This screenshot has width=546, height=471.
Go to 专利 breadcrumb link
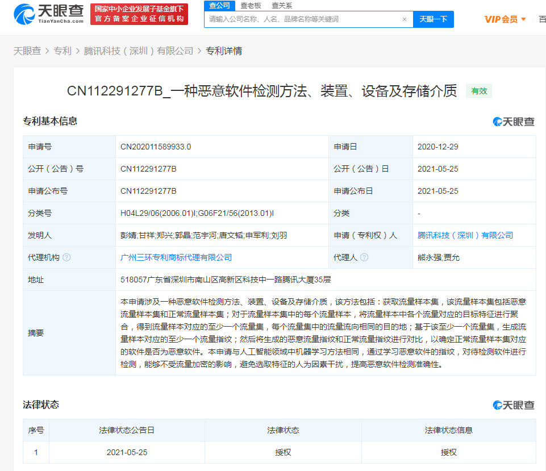click(x=62, y=51)
